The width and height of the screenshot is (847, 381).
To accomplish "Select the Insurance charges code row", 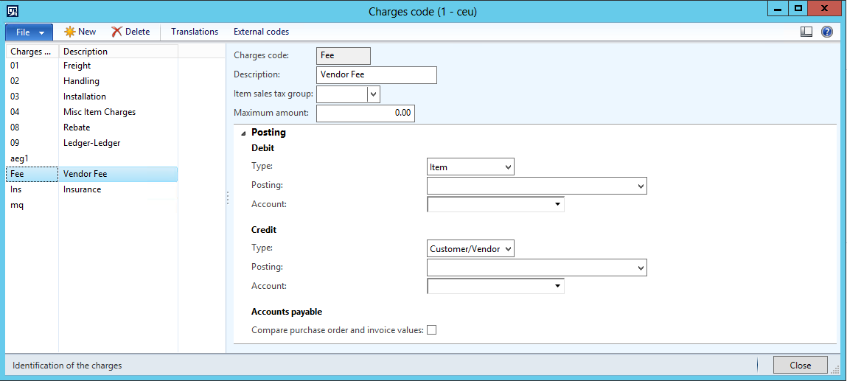I will pos(82,189).
